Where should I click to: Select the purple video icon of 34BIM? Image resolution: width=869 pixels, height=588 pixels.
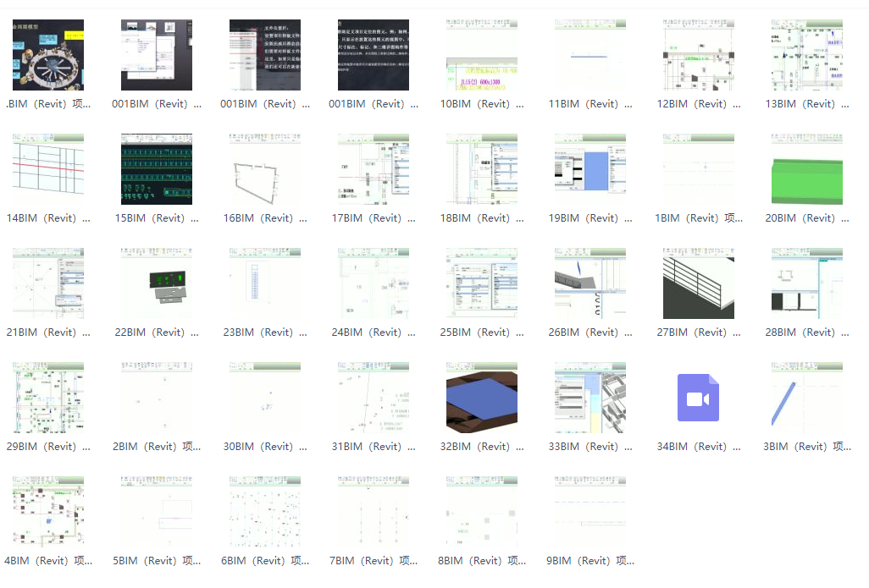coord(698,398)
